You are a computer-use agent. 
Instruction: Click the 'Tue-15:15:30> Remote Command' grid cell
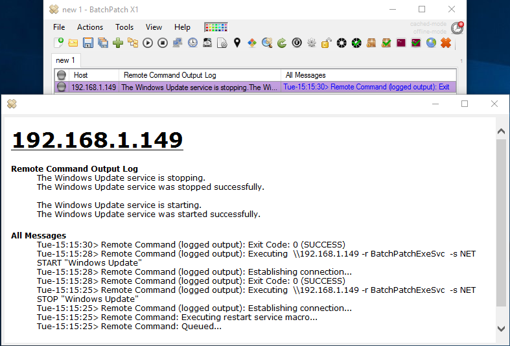(369, 87)
